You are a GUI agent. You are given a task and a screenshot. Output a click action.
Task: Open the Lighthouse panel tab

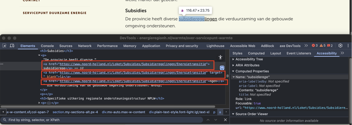[x=215, y=46]
